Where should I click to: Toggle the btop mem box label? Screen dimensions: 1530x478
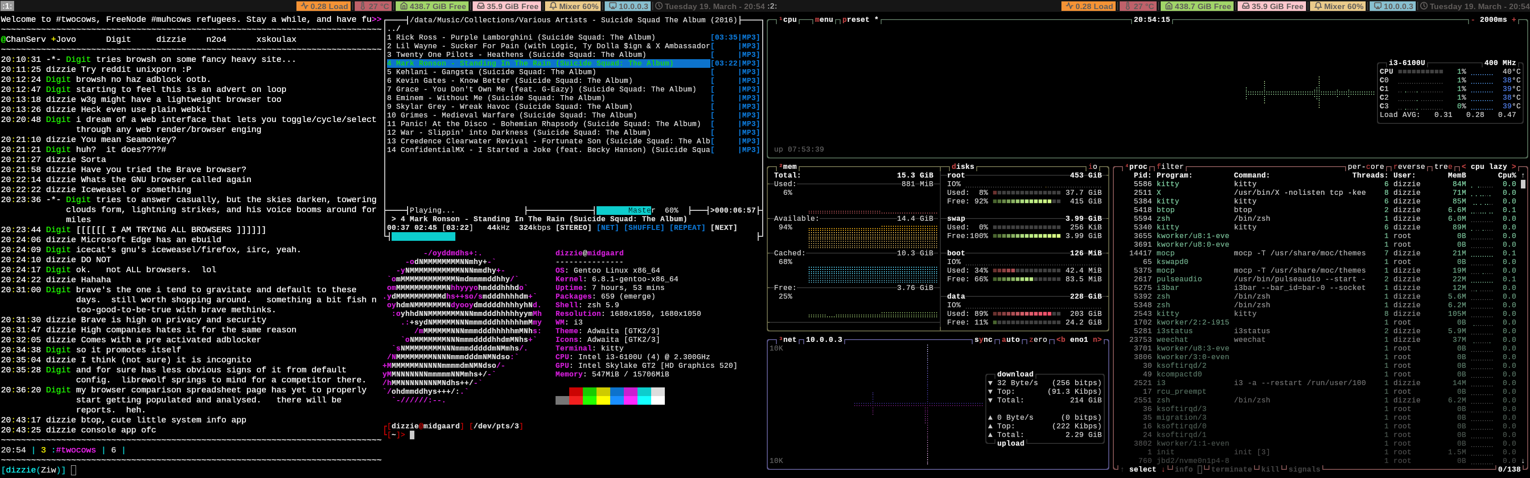tap(788, 167)
